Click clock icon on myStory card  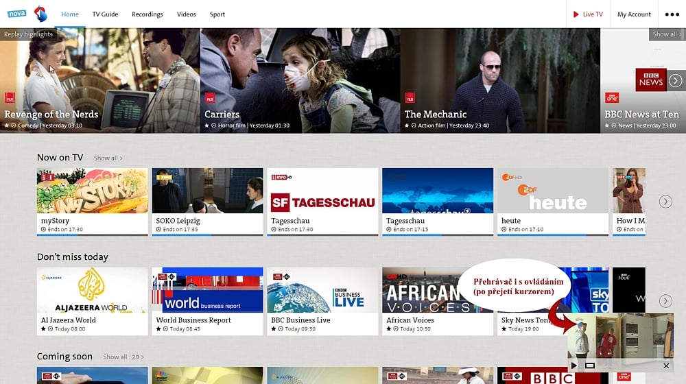click(43, 230)
